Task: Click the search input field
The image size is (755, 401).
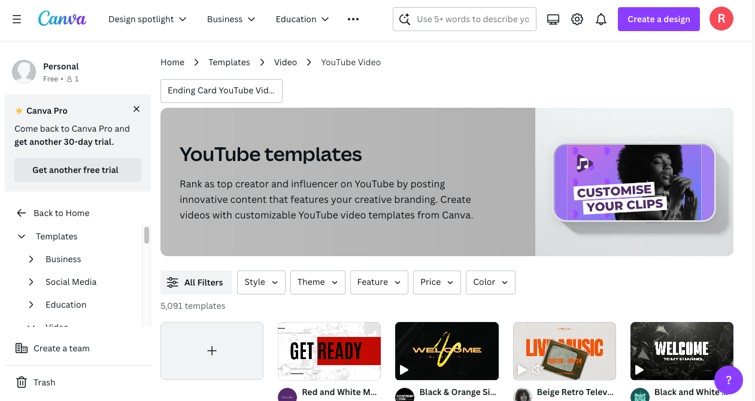Action: click(473, 19)
